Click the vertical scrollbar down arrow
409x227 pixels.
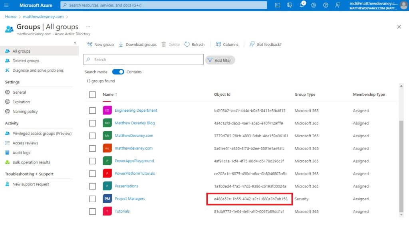[x=401, y=215]
